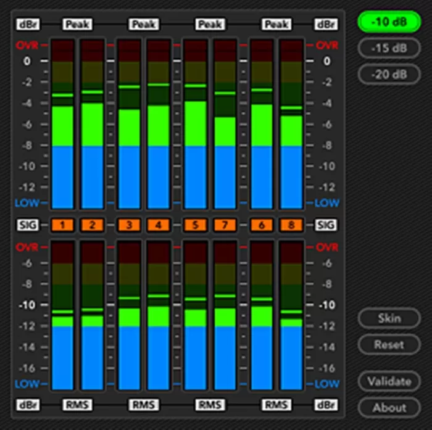432x430 pixels.
Task: Click the SIG label right of channel 8
Action: [x=326, y=225]
